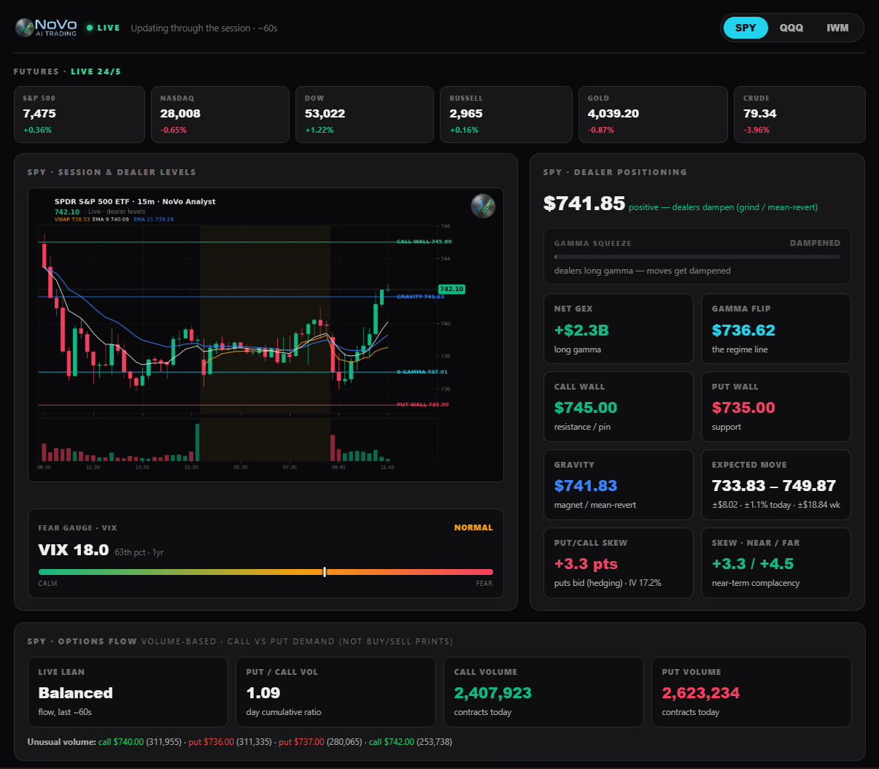The height and width of the screenshot is (769, 879).
Task: Click the Call Volume 2,407,923 value
Action: [493, 693]
